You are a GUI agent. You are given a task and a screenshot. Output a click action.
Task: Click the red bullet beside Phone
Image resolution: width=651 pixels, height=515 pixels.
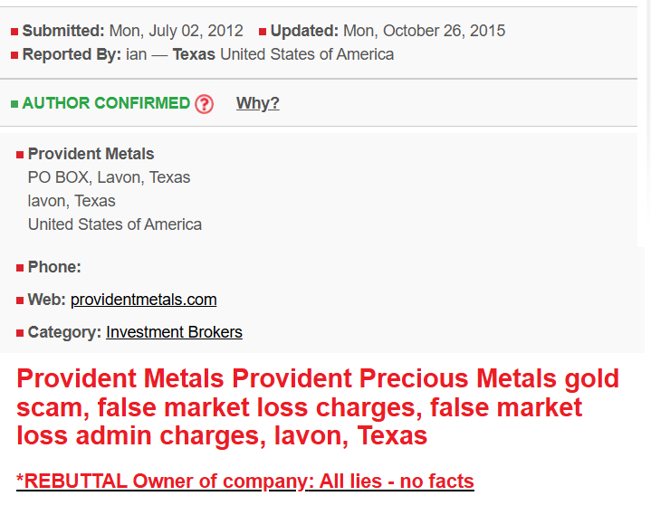tap(20, 268)
